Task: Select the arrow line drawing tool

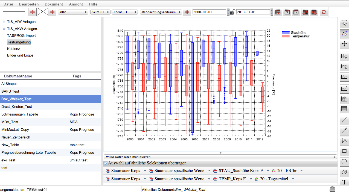Action: pyautogui.click(x=344, y=131)
